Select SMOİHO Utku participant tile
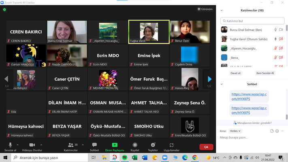 [x=149, y=126]
